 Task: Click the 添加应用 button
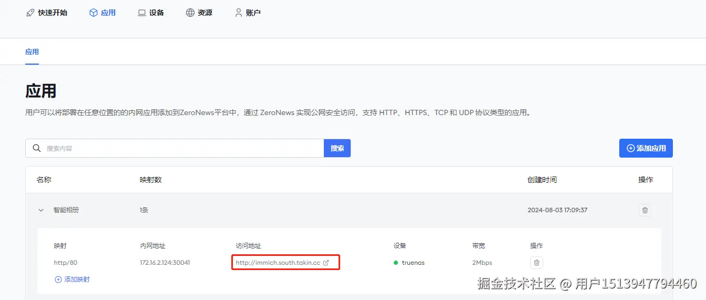point(646,148)
